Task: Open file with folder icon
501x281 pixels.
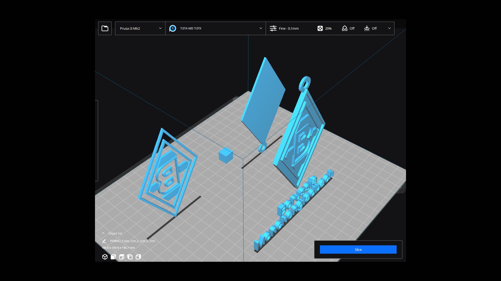Action: pyautogui.click(x=105, y=28)
